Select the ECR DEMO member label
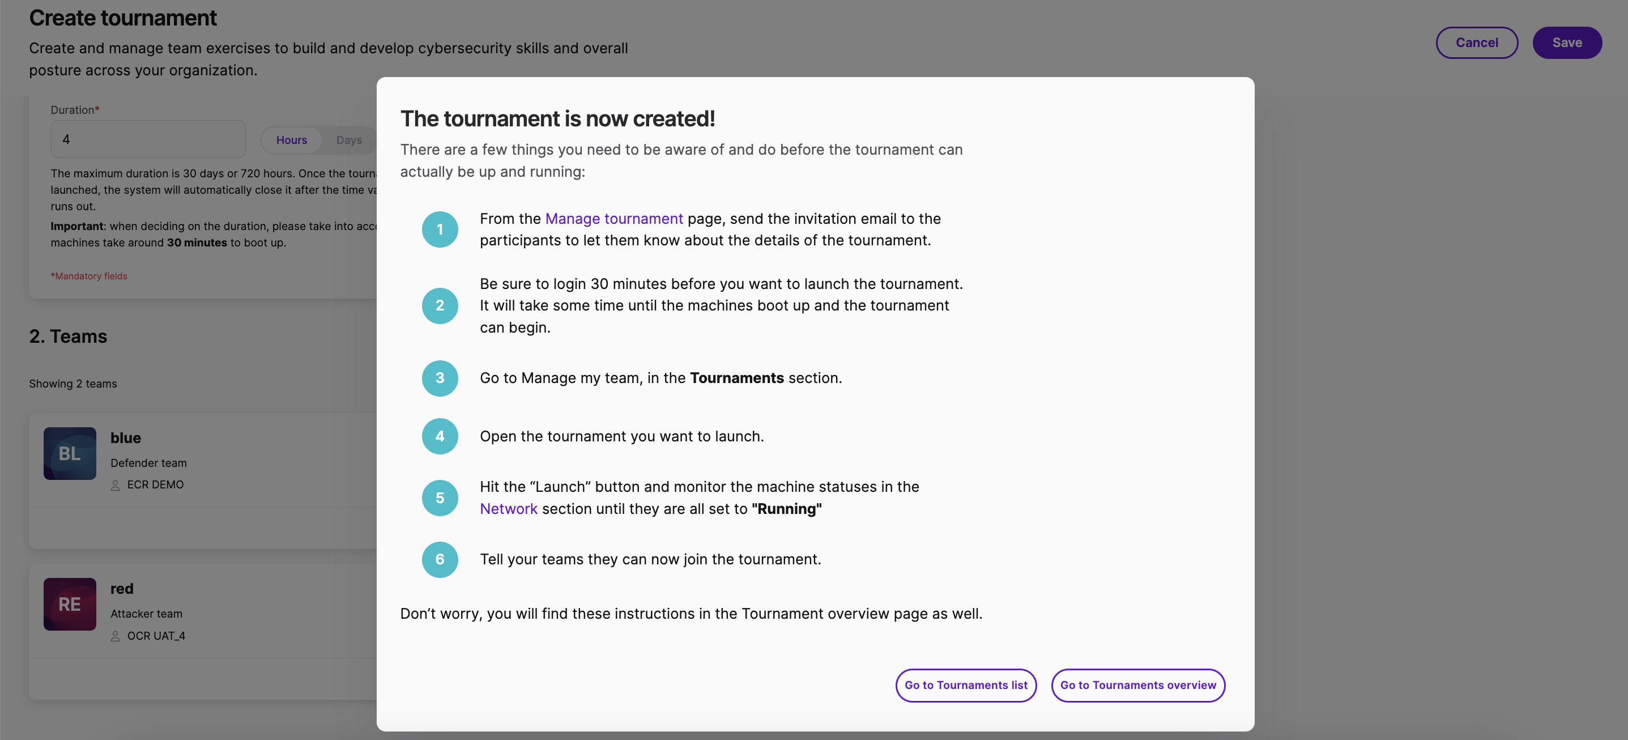The height and width of the screenshot is (740, 1628). pos(155,484)
